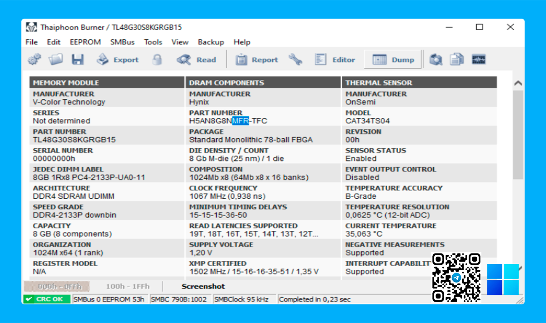Click the Read toolbar button
This screenshot has height=323, width=546.
pos(197,60)
